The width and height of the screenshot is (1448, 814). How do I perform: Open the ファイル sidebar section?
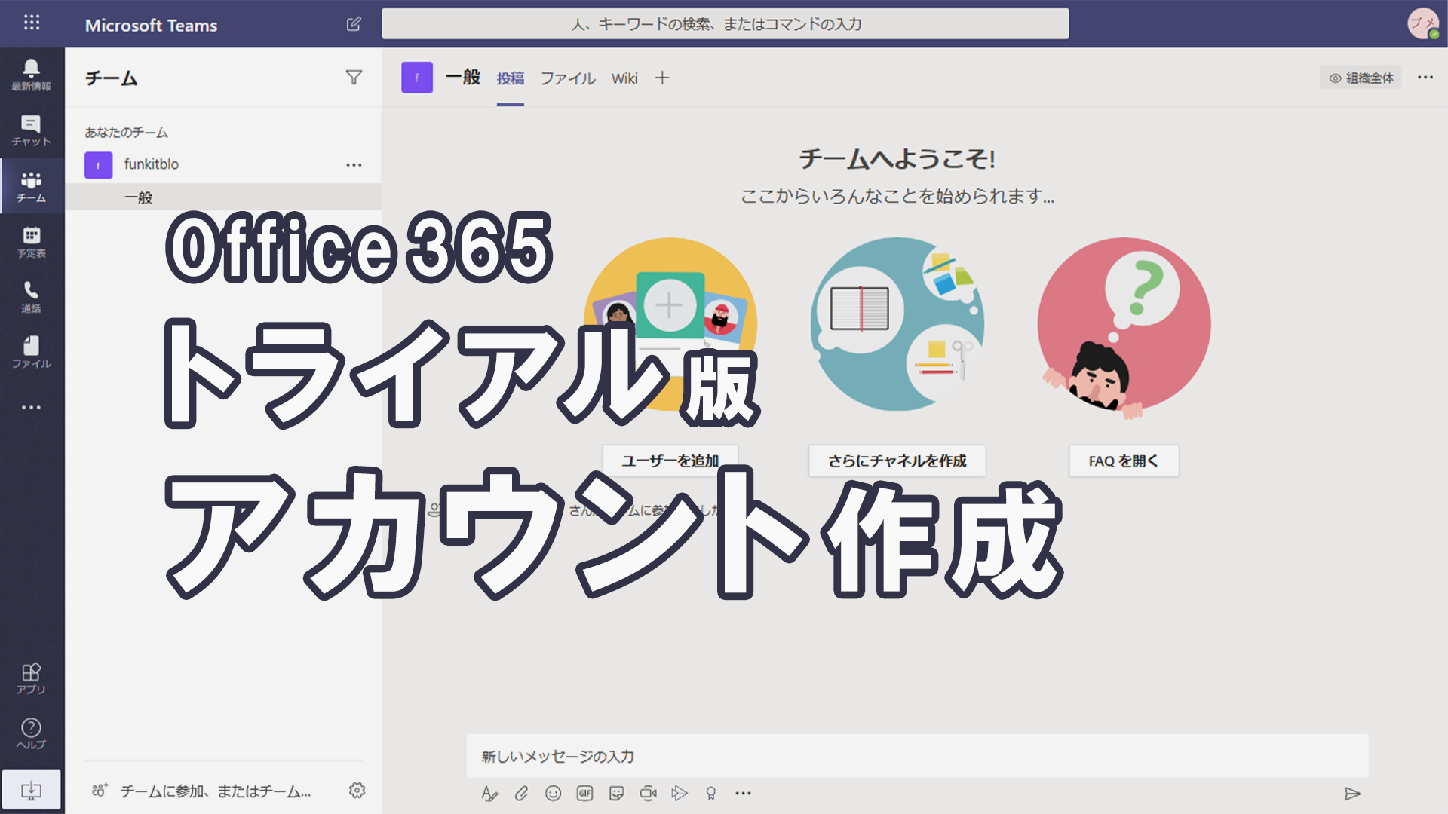pyautogui.click(x=32, y=353)
